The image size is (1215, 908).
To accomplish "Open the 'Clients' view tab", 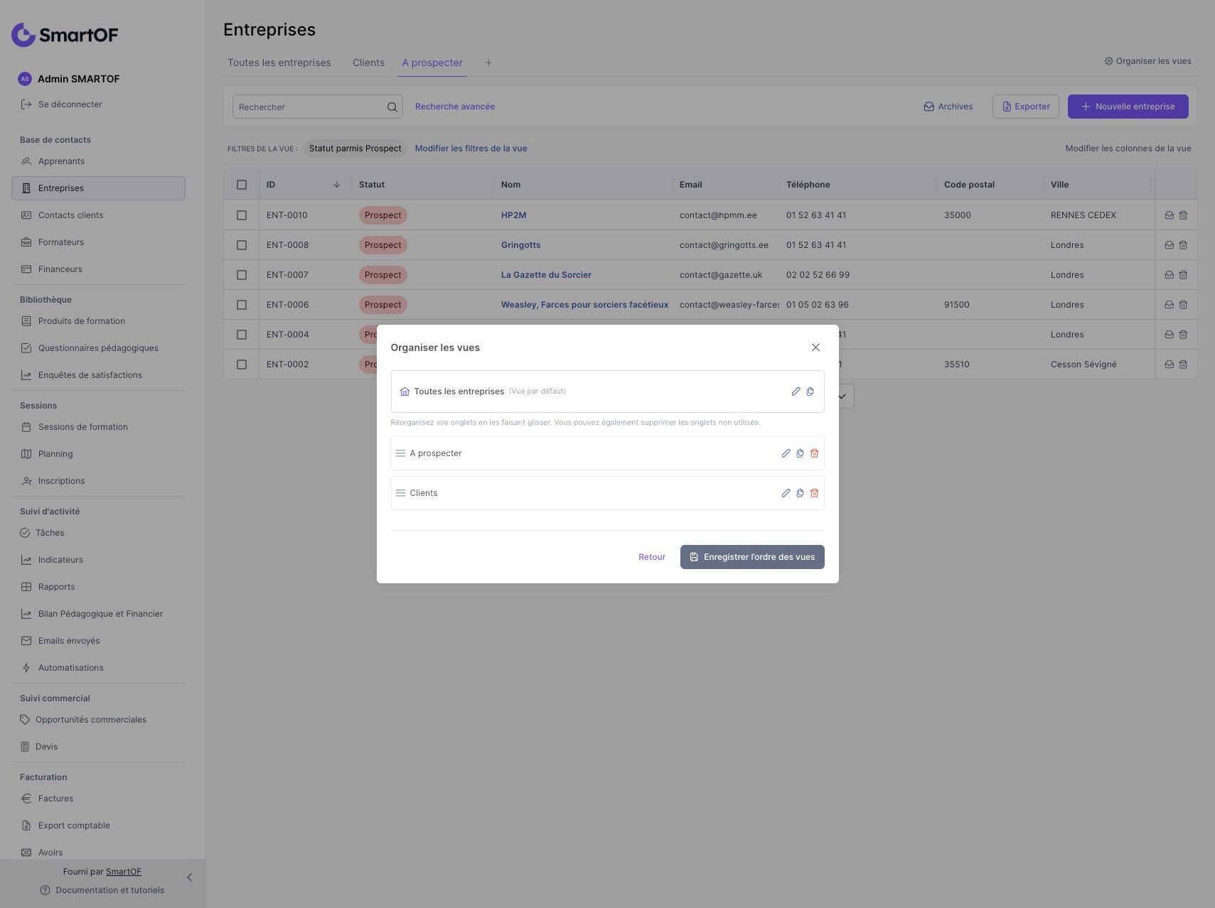I will click(x=368, y=63).
